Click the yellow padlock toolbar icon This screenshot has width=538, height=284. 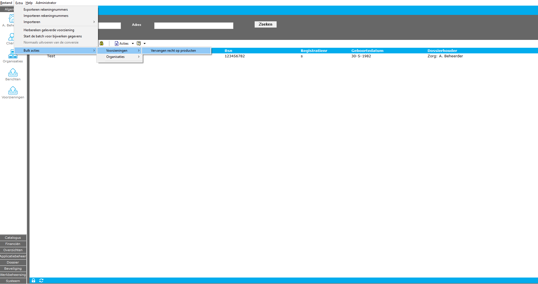(101, 44)
